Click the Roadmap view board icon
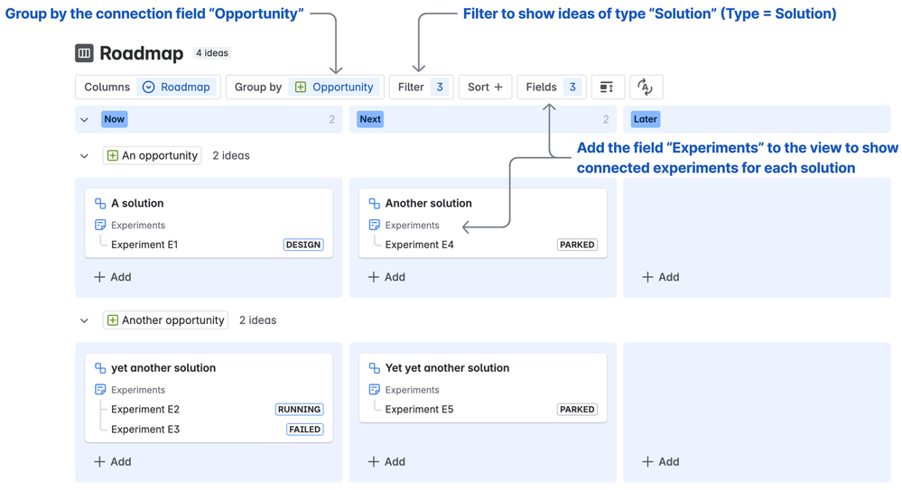Viewport: 902px width, 490px height. click(84, 53)
